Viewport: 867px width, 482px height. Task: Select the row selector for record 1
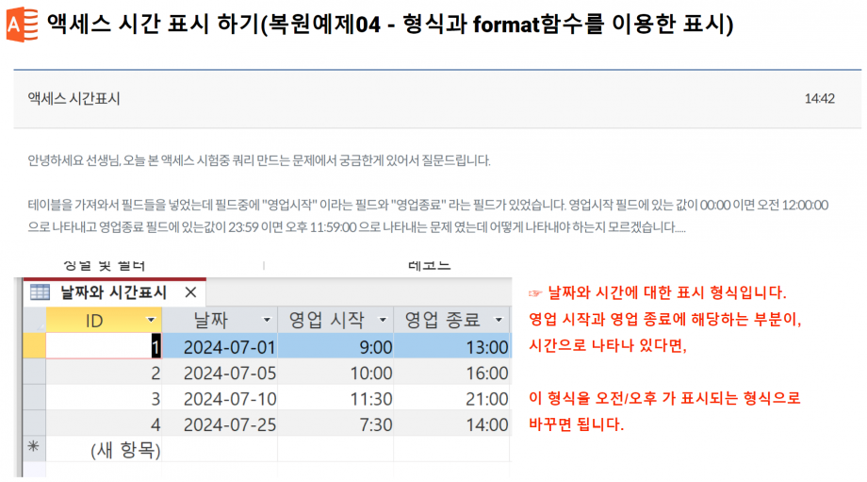pyautogui.click(x=33, y=347)
